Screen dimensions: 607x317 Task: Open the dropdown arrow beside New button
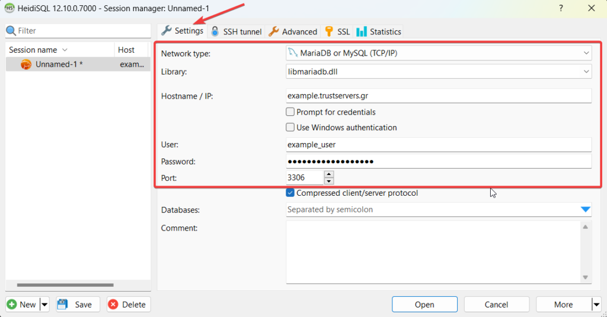44,305
